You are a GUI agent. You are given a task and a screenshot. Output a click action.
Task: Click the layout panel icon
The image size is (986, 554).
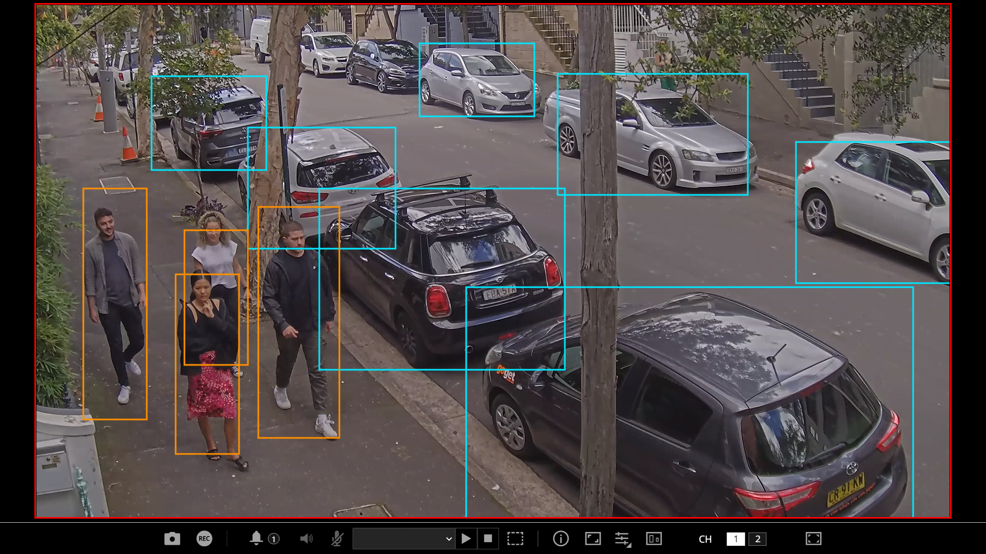[x=654, y=539]
